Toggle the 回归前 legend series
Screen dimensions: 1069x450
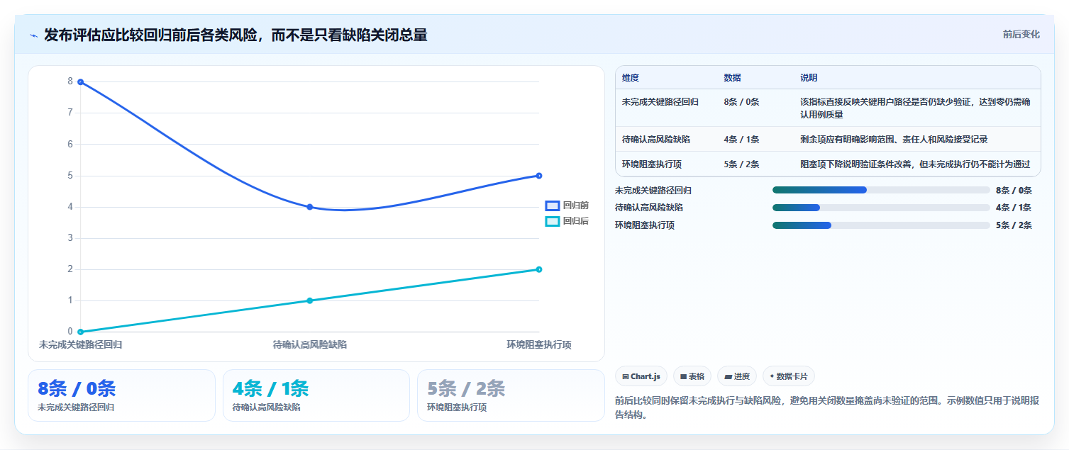pos(567,206)
